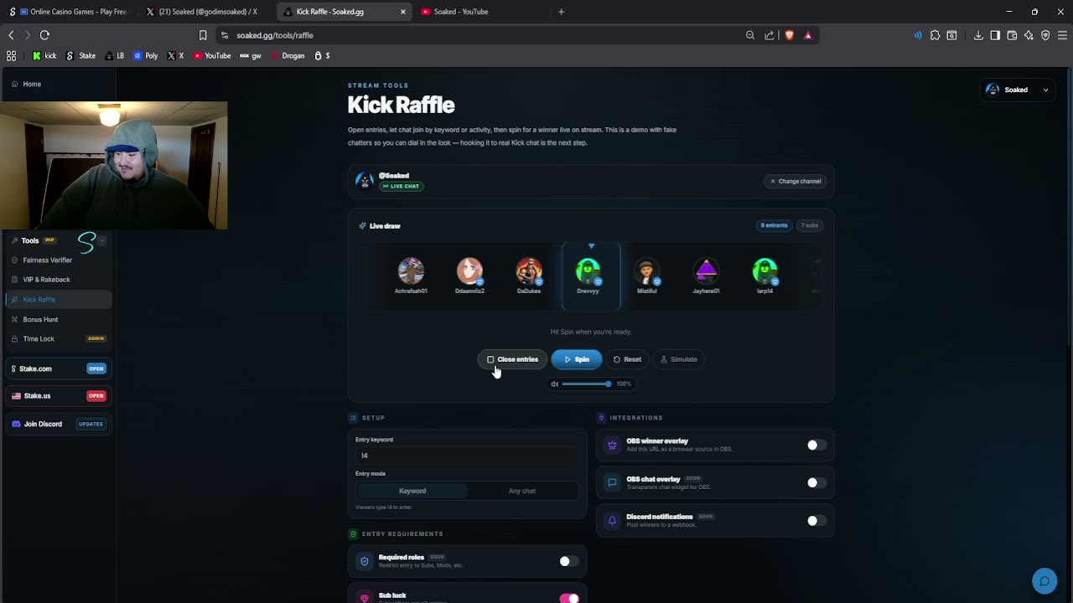1073x603 pixels.
Task: Click the Discord notifications bell icon
Action: pyautogui.click(x=612, y=520)
